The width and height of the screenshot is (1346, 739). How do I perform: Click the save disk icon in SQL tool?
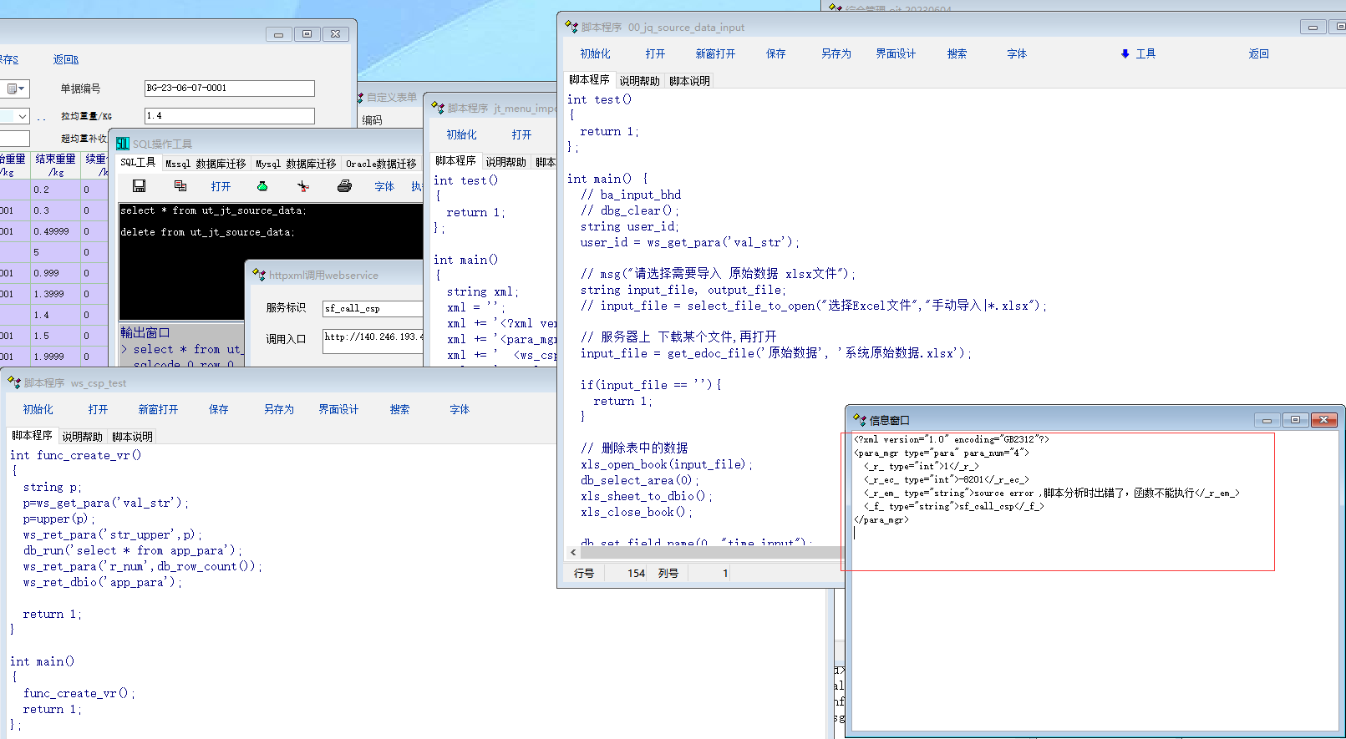pyautogui.click(x=140, y=186)
